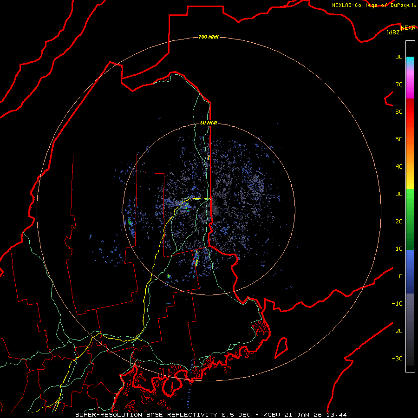Viewport: 418px width, 418px height.
Task: Click the KCBW station identifier in the caption
Action: pos(273,415)
